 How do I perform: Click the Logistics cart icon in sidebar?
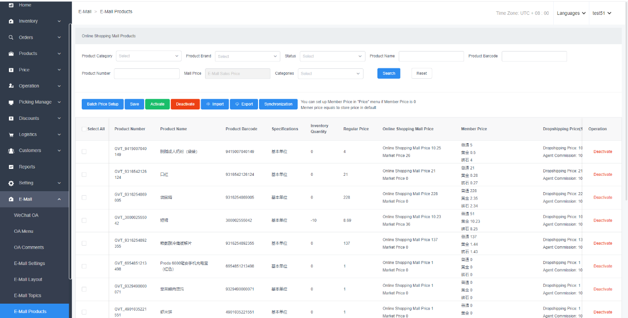click(11, 135)
